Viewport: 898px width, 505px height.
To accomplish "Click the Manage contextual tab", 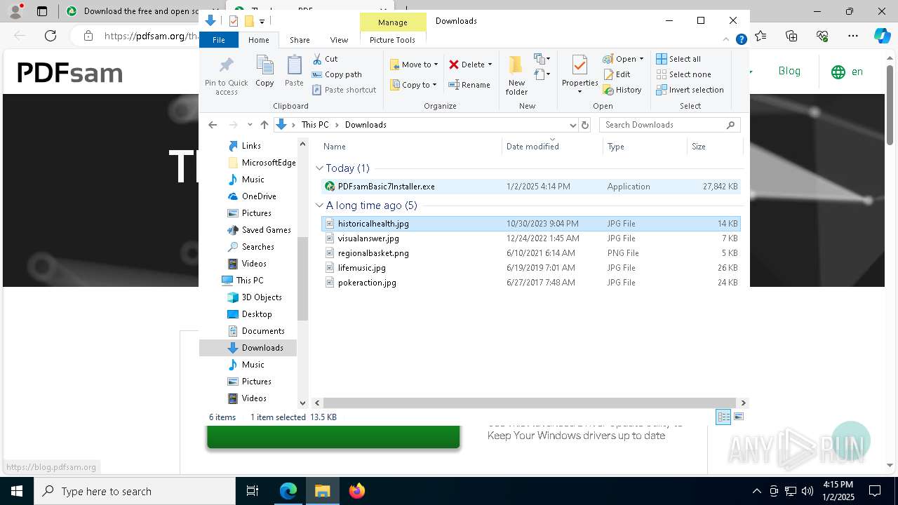I will point(392,22).
